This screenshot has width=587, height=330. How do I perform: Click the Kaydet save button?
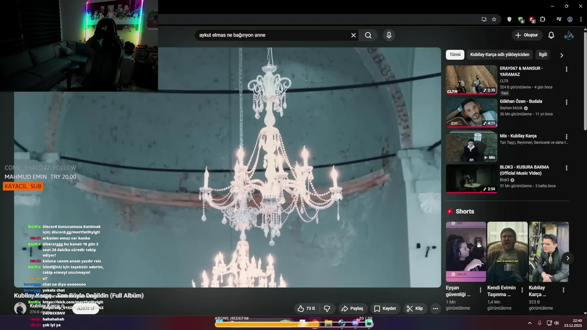click(x=384, y=308)
